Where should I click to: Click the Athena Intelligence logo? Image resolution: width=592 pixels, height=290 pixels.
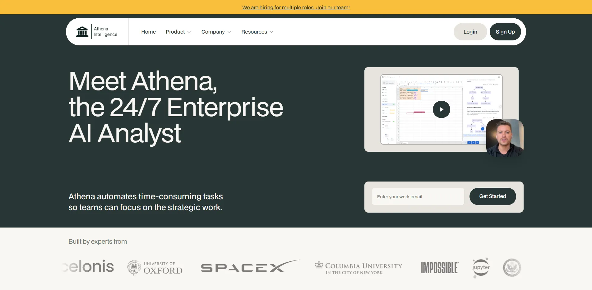97,31
